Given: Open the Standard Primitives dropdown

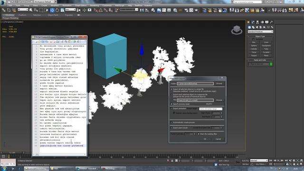Looking at the screenshot, I should 260,32.
